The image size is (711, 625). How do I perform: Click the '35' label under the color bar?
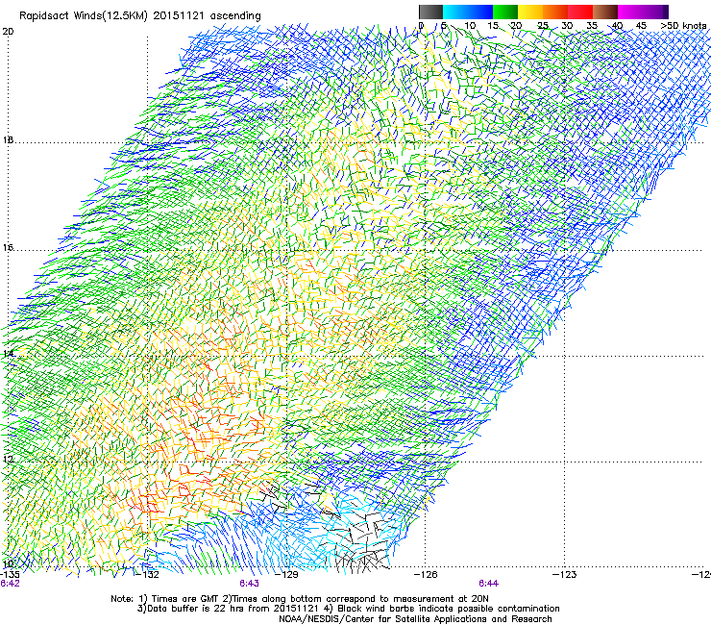coord(592,26)
